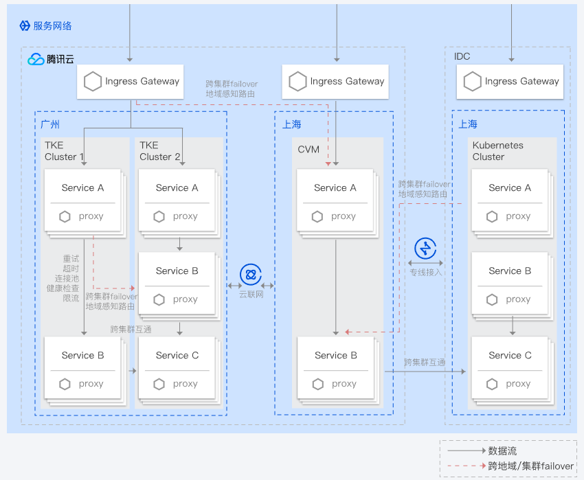
Task: Click proxy hexagon in TKE Cluster 2 Service B
Action: 159,299
